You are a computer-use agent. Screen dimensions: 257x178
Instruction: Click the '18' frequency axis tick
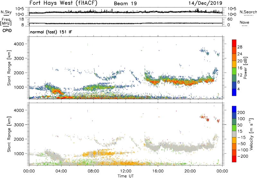click(x=22, y=19)
